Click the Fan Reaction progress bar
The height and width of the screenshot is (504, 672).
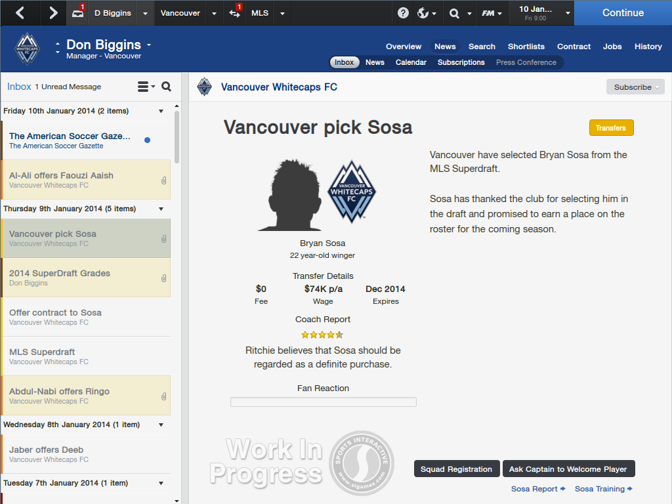(x=323, y=402)
